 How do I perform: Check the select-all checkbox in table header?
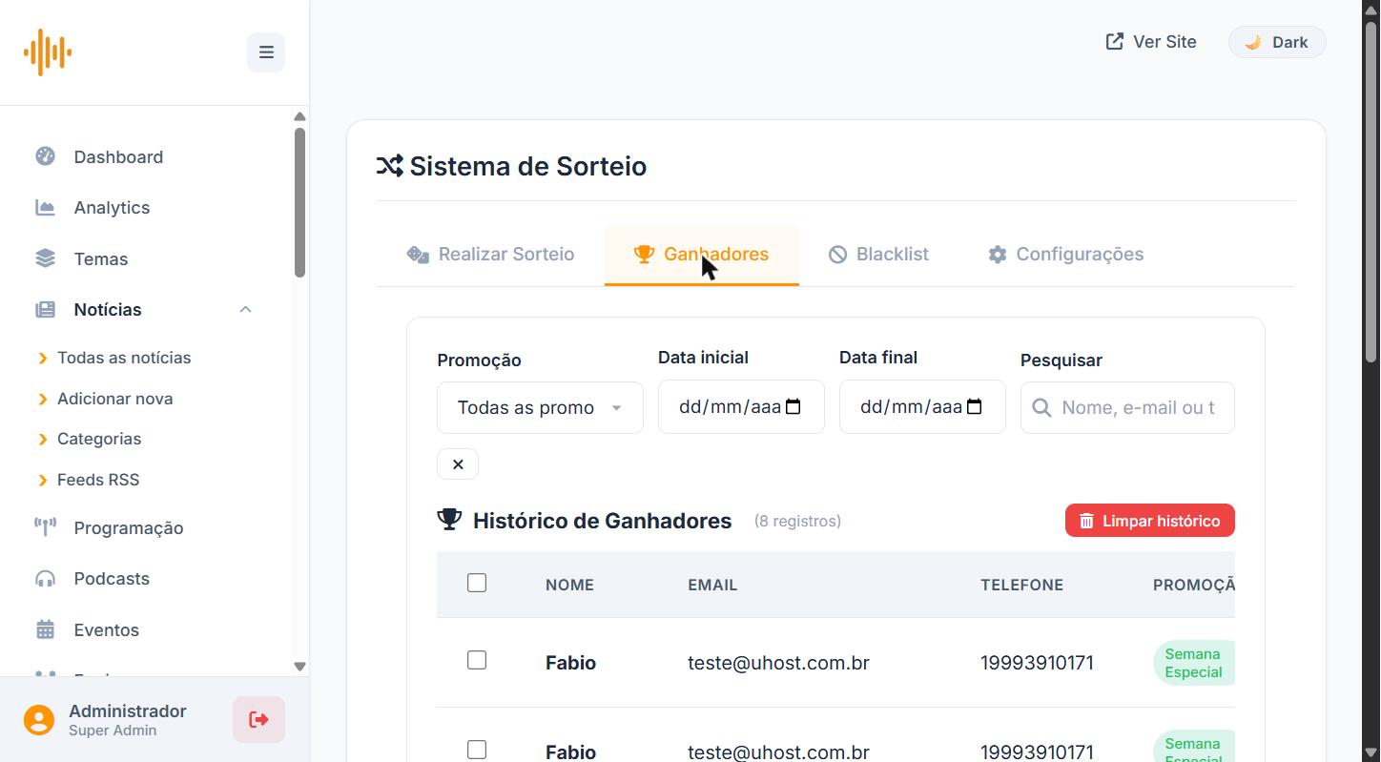[x=477, y=583]
